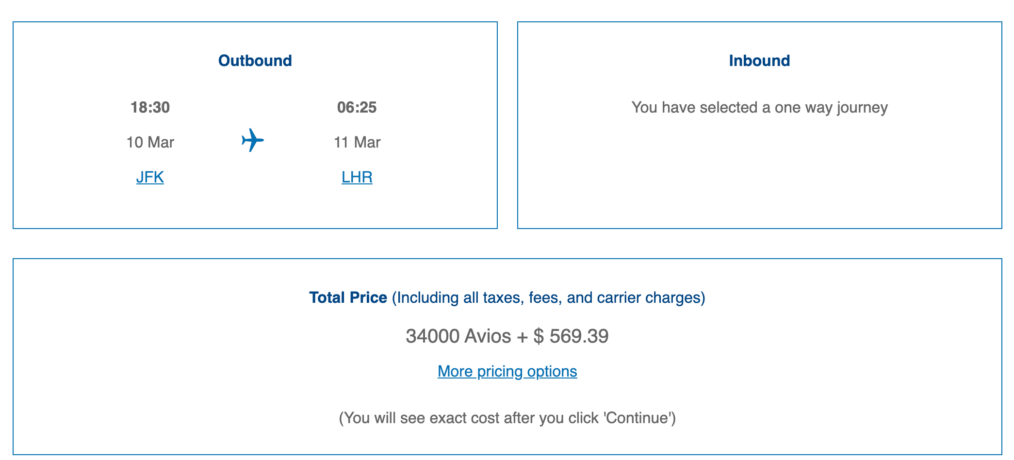Screen dimensions: 1014x460
Task: Click the 18:30 departure time
Action: click(x=150, y=107)
